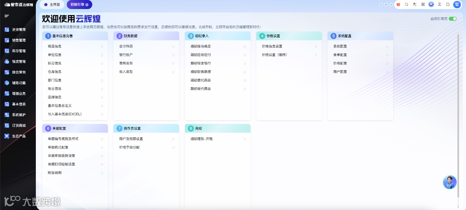
Task: Open the 钱流管理 sidebar module
Action: coord(15,62)
